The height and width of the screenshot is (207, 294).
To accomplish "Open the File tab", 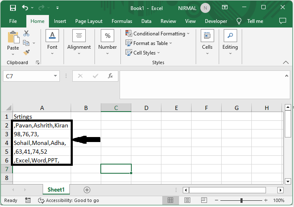I will [x=13, y=21].
